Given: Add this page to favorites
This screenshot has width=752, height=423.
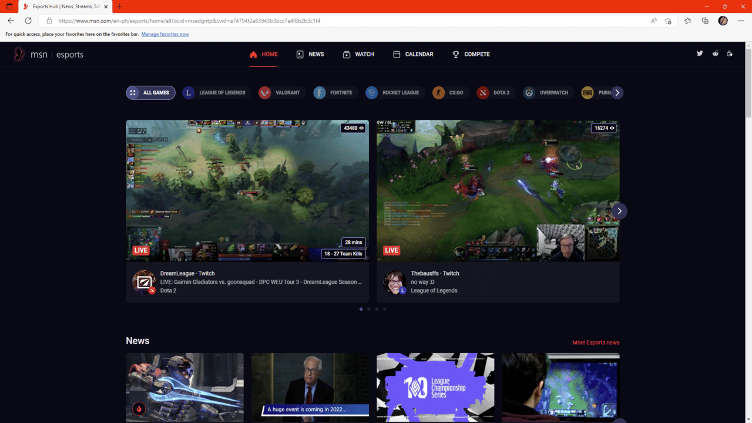Looking at the screenshot, I should coord(668,21).
